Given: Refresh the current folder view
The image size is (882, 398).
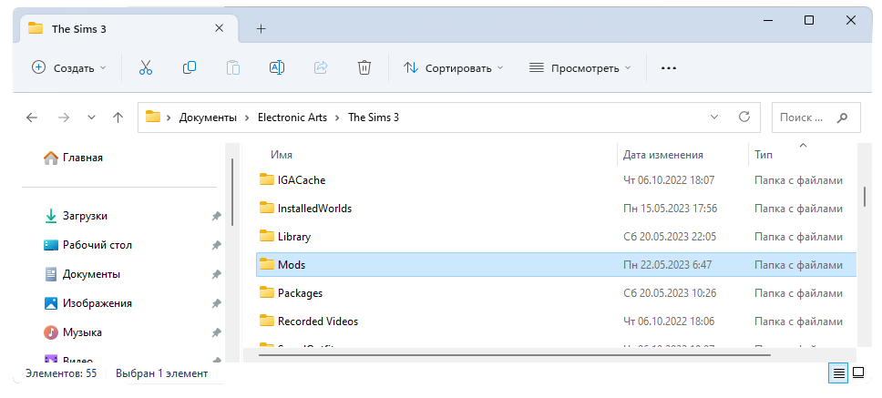Looking at the screenshot, I should click(744, 117).
